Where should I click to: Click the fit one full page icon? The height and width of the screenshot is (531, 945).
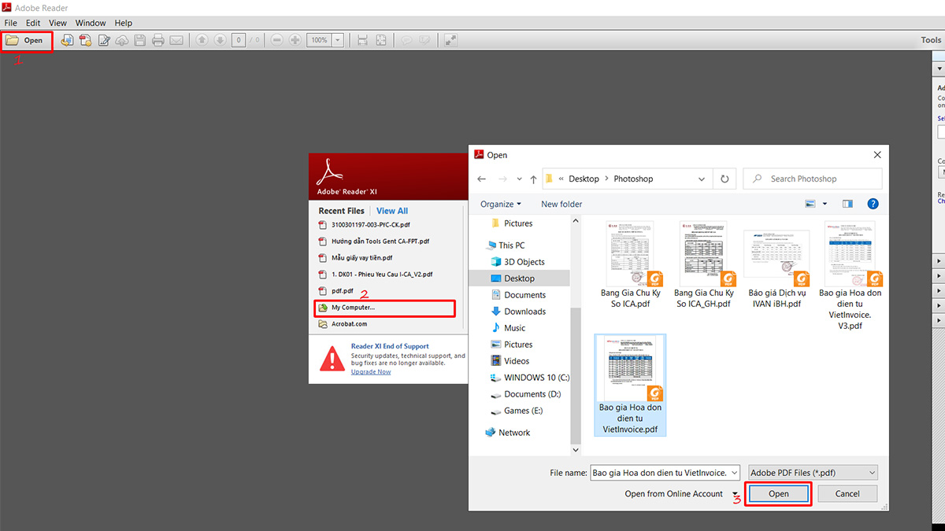point(381,40)
